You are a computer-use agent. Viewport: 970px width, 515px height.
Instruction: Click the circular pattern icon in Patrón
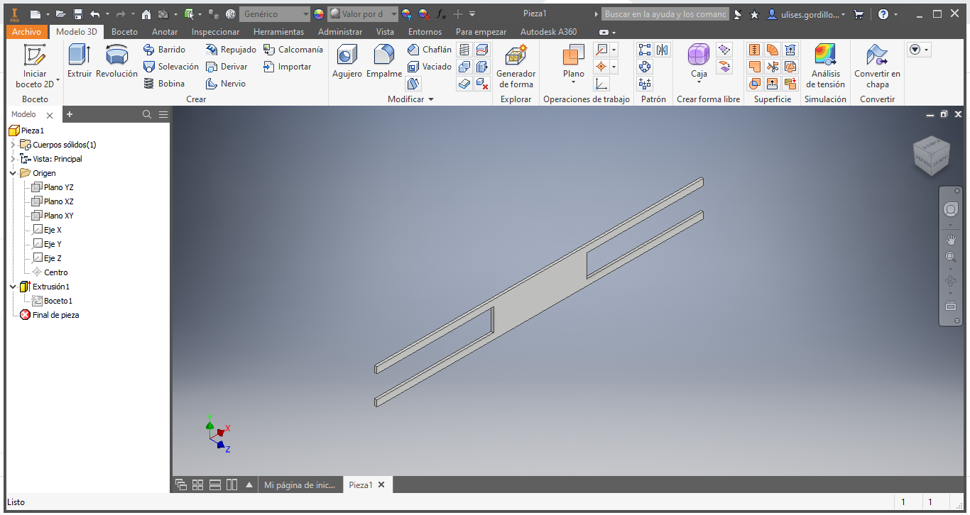(x=645, y=67)
